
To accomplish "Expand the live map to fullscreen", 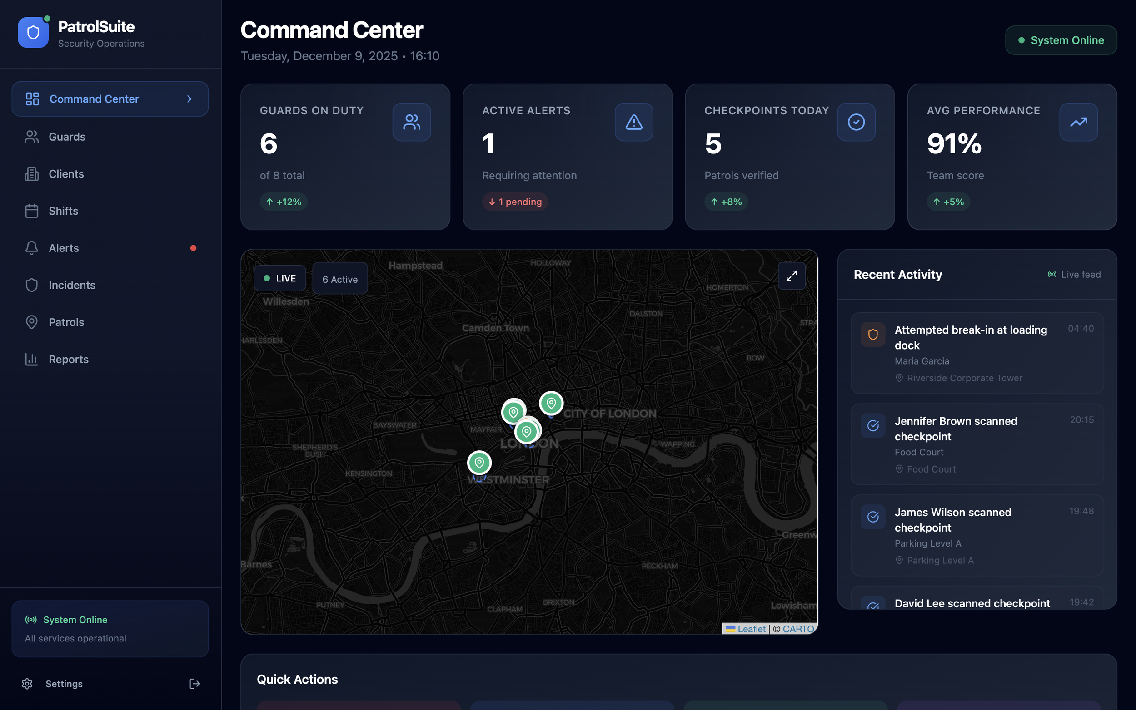I will pos(792,276).
